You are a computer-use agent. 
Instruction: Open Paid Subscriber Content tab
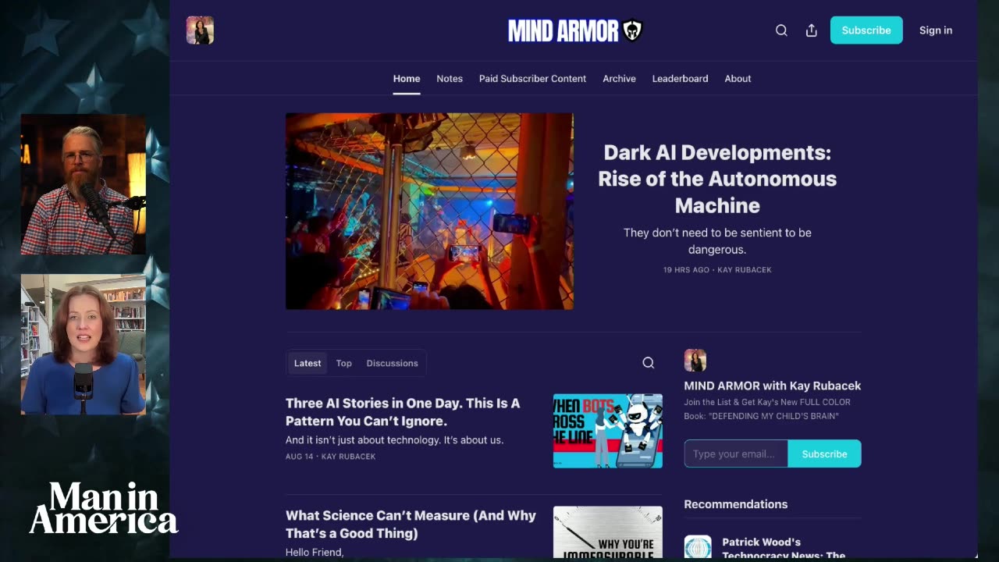[x=532, y=79]
